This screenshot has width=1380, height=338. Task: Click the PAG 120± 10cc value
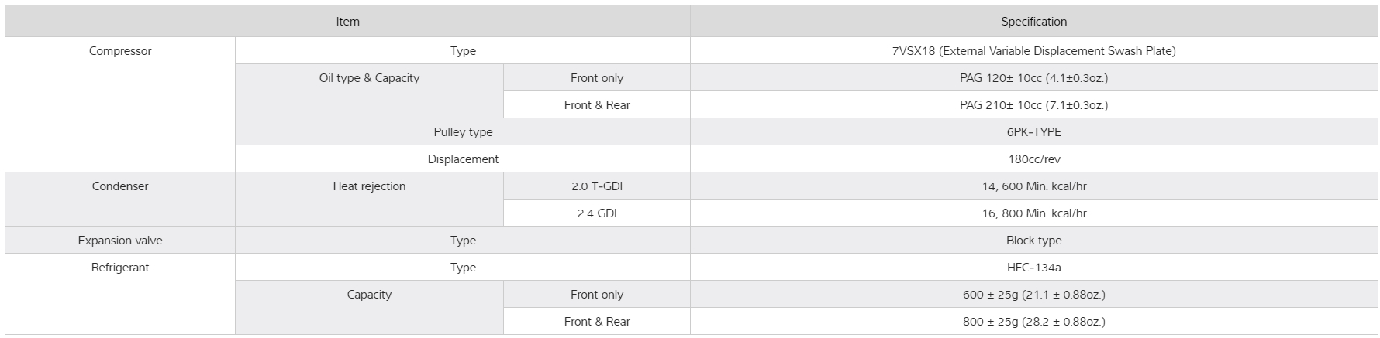click(1033, 78)
